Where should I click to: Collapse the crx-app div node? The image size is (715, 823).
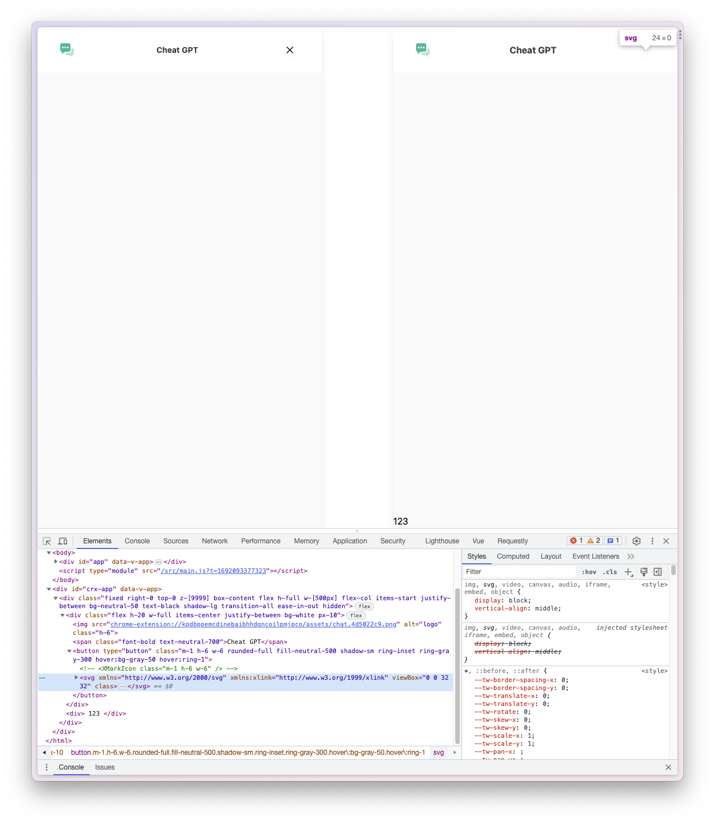pyautogui.click(x=49, y=589)
